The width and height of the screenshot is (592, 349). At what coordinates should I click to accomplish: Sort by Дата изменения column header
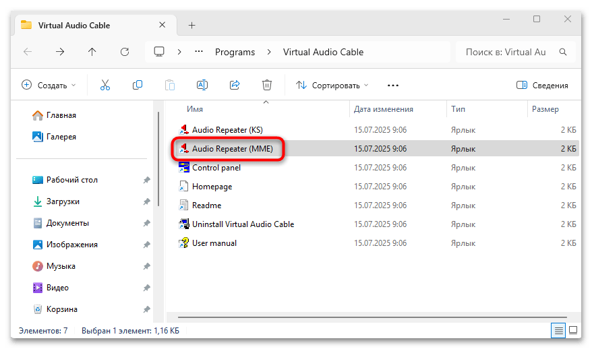[383, 109]
